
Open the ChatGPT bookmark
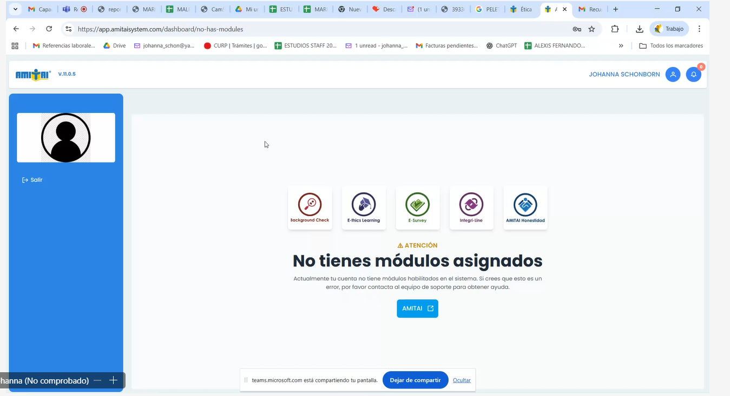[501, 46]
